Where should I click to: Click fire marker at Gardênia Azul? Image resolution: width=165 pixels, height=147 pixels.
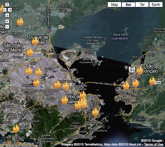tap(16, 128)
